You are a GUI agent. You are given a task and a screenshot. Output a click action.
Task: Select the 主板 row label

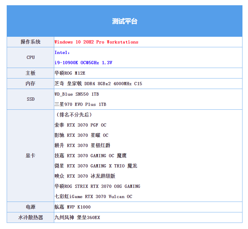pos(31,73)
